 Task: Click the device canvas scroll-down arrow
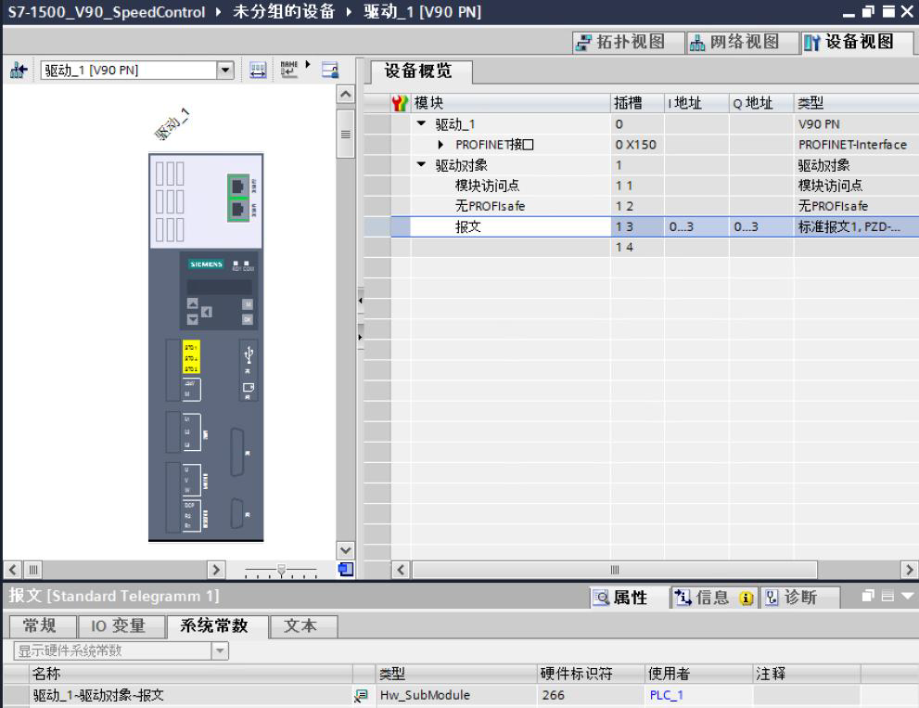346,550
